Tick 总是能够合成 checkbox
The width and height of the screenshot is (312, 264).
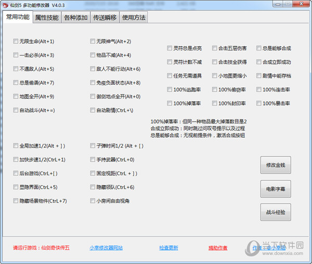coord(258,48)
